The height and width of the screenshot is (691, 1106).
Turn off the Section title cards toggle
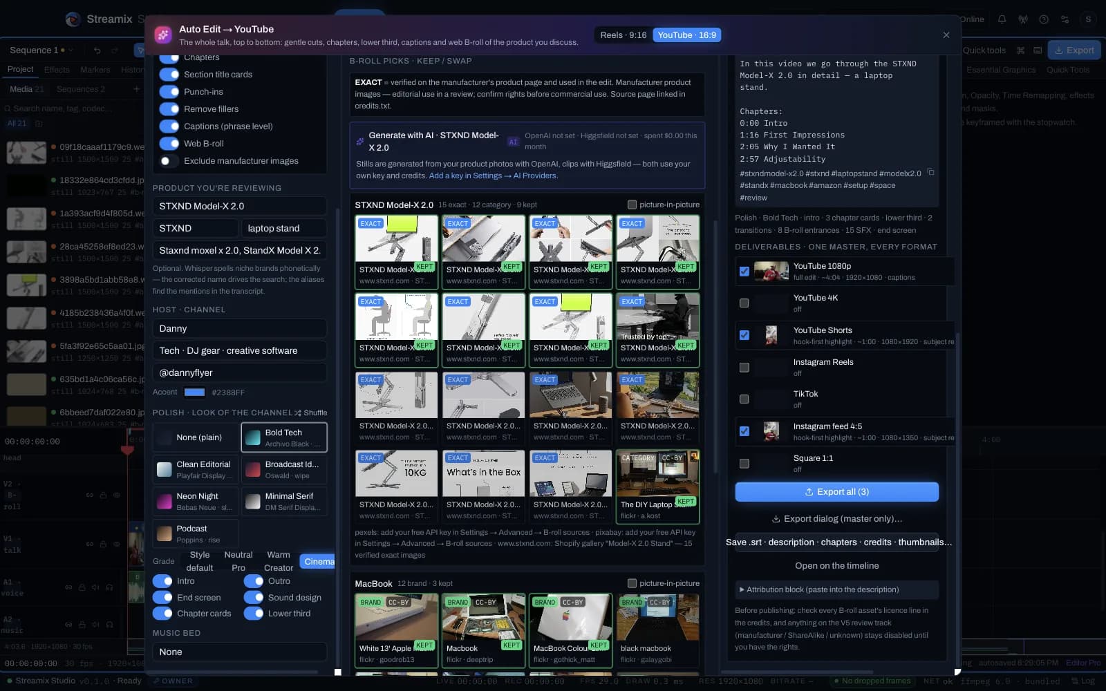tap(169, 75)
